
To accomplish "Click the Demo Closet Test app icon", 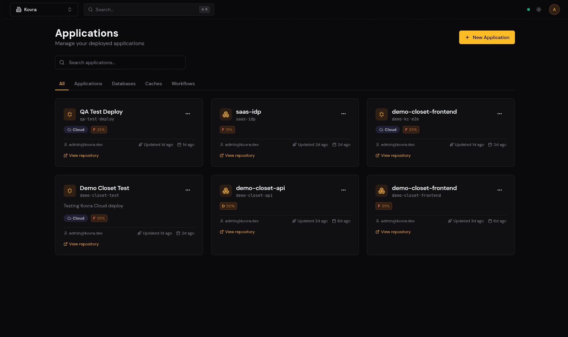I will point(70,191).
